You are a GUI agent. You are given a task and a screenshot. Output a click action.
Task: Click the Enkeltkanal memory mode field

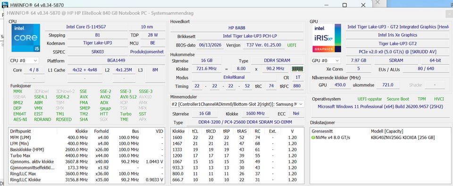[235, 77]
